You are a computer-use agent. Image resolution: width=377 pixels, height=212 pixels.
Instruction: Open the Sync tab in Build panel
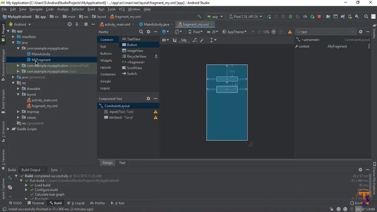click(54, 170)
